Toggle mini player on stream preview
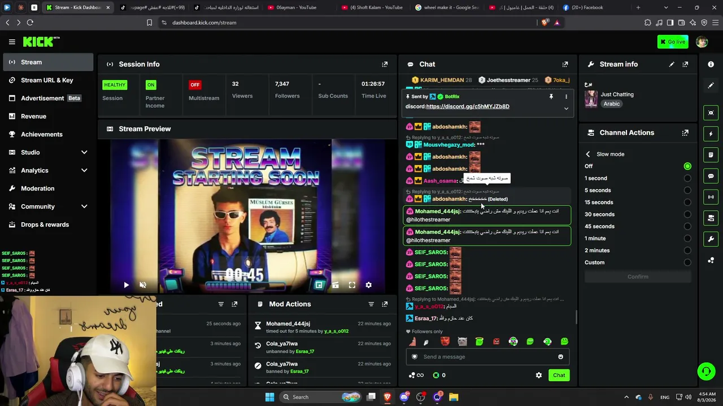723x406 pixels. 319,285
